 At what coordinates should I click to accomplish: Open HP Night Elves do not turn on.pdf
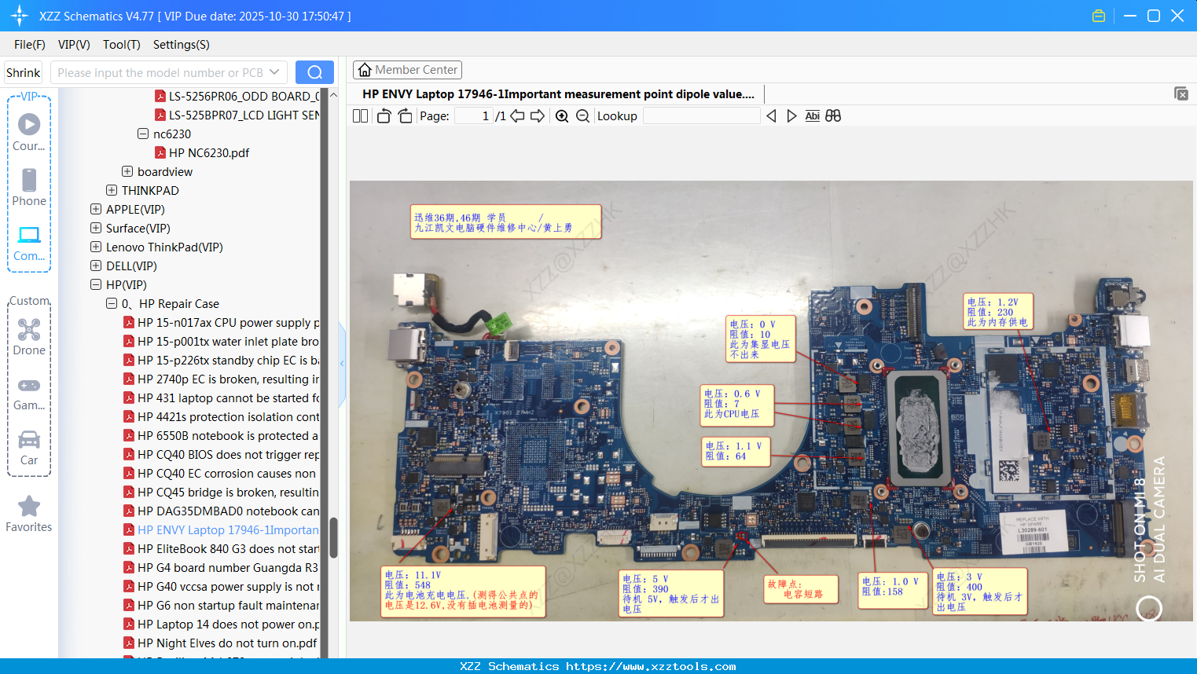(220, 643)
